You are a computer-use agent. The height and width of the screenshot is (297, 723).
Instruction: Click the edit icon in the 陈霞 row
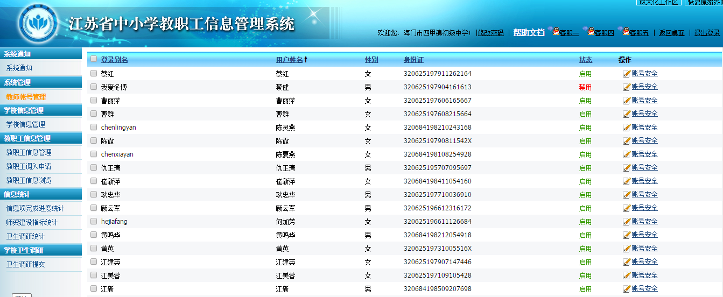coord(627,141)
